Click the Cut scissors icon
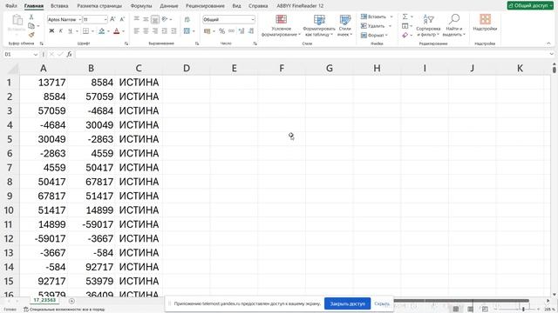Screen dimensions: 558x313 click(x=31, y=17)
